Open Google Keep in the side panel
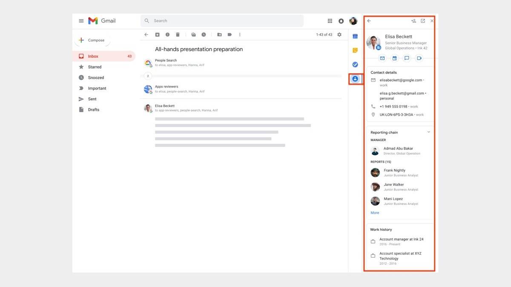This screenshot has width=511, height=287. (x=355, y=50)
